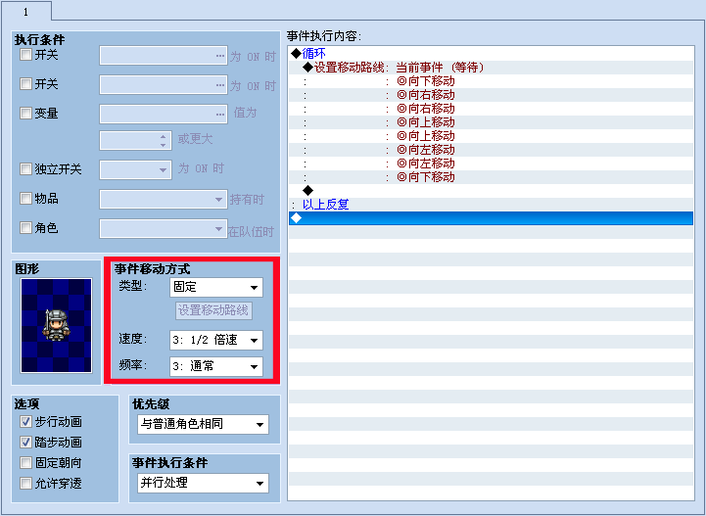Select the 设置移动路线: 当前事件 command line
706x516 pixels.
click(x=492, y=68)
